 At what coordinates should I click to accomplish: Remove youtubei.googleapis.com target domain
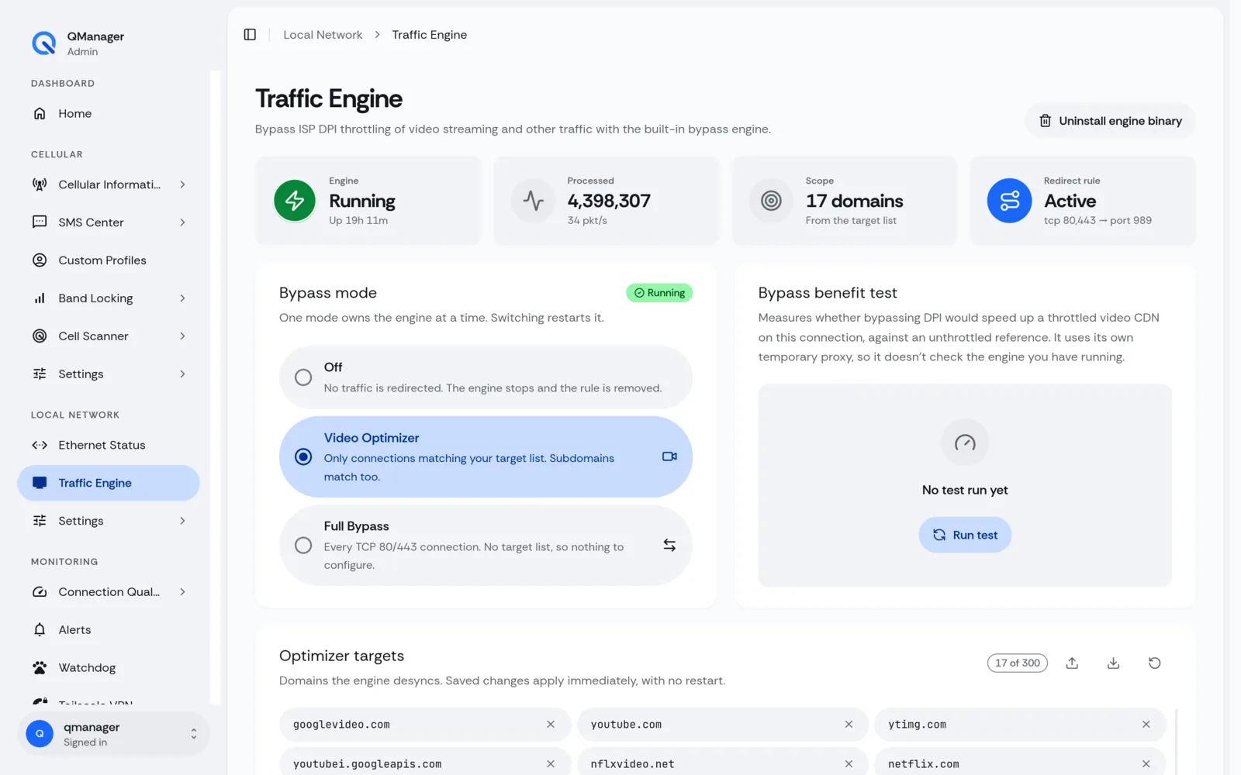point(551,764)
